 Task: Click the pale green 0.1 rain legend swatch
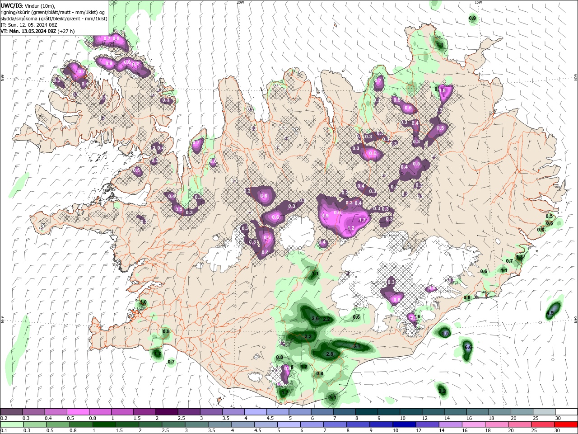coord(12,425)
